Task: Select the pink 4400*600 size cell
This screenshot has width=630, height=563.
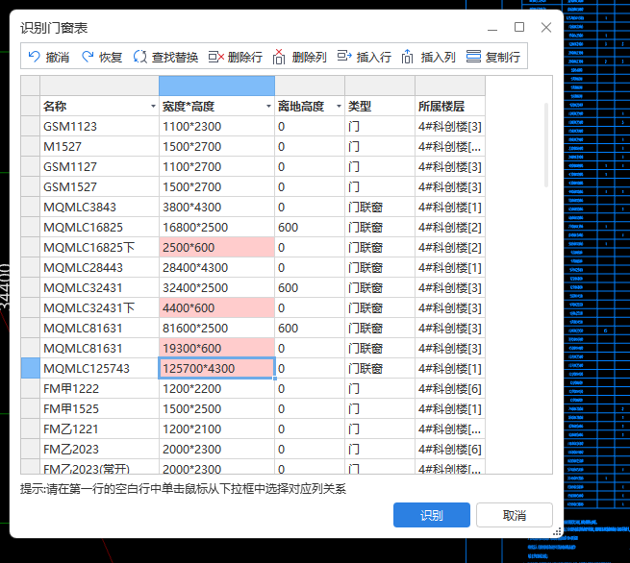Action: 217,307
